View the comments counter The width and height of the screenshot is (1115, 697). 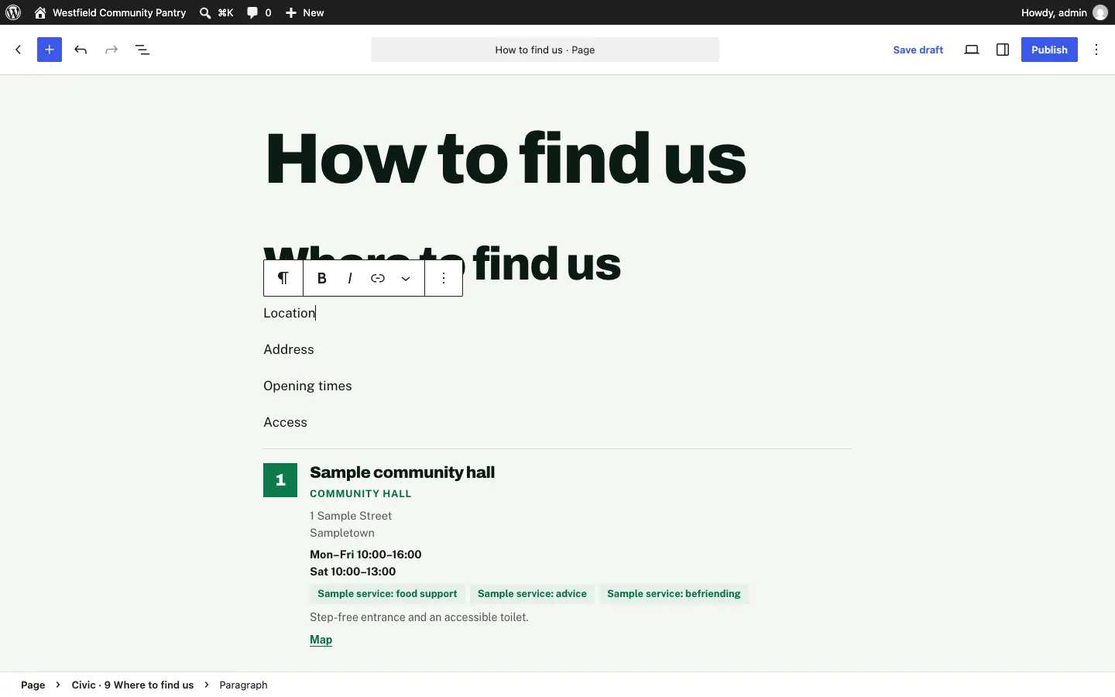point(259,12)
